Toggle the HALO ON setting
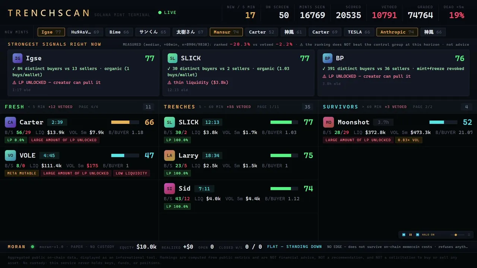The width and height of the screenshot is (477, 268). (x=428, y=235)
